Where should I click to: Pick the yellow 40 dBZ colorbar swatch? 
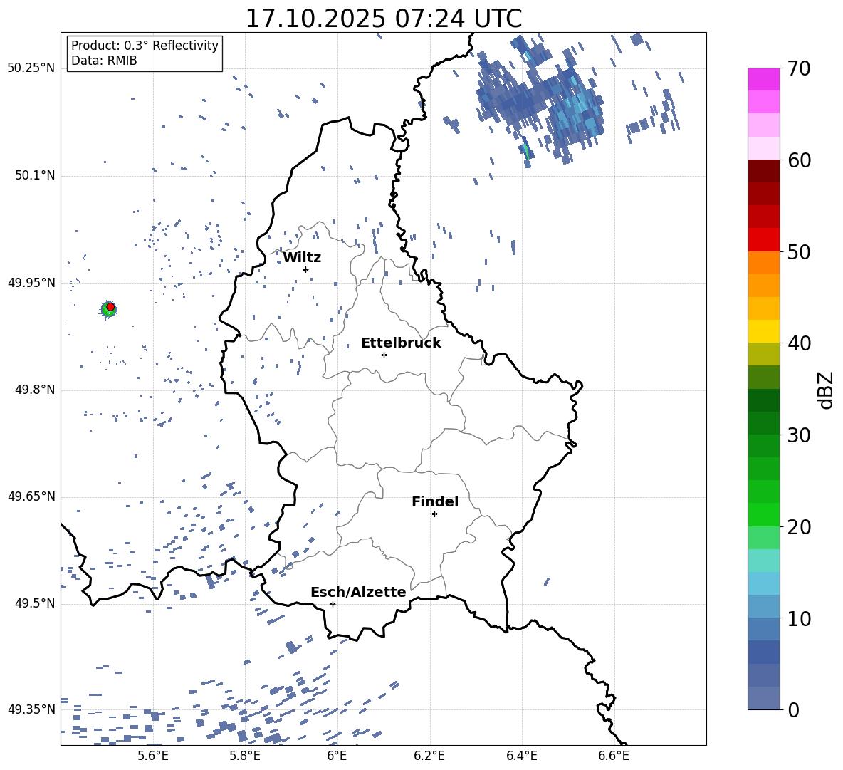[x=764, y=331]
